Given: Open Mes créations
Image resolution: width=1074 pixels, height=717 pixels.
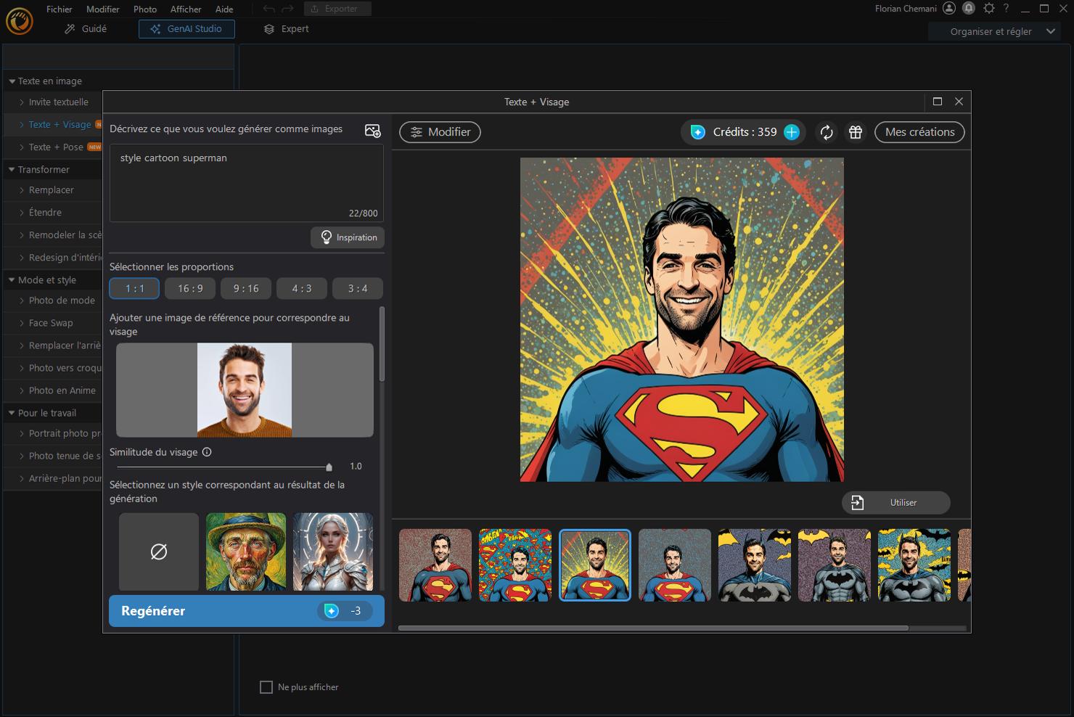Looking at the screenshot, I should tap(919, 132).
